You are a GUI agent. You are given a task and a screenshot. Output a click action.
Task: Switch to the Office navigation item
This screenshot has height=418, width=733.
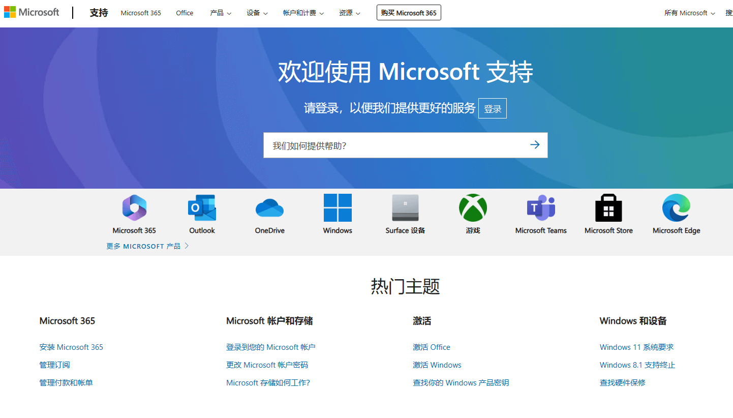[184, 13]
